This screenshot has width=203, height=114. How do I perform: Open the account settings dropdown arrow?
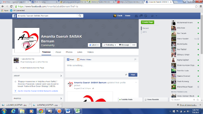point(156,16)
